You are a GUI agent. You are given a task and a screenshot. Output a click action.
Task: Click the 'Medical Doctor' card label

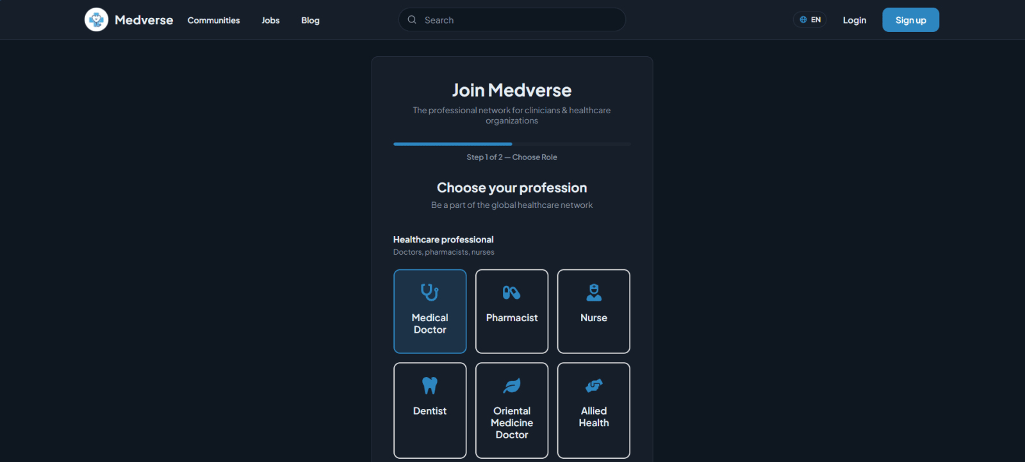point(430,324)
